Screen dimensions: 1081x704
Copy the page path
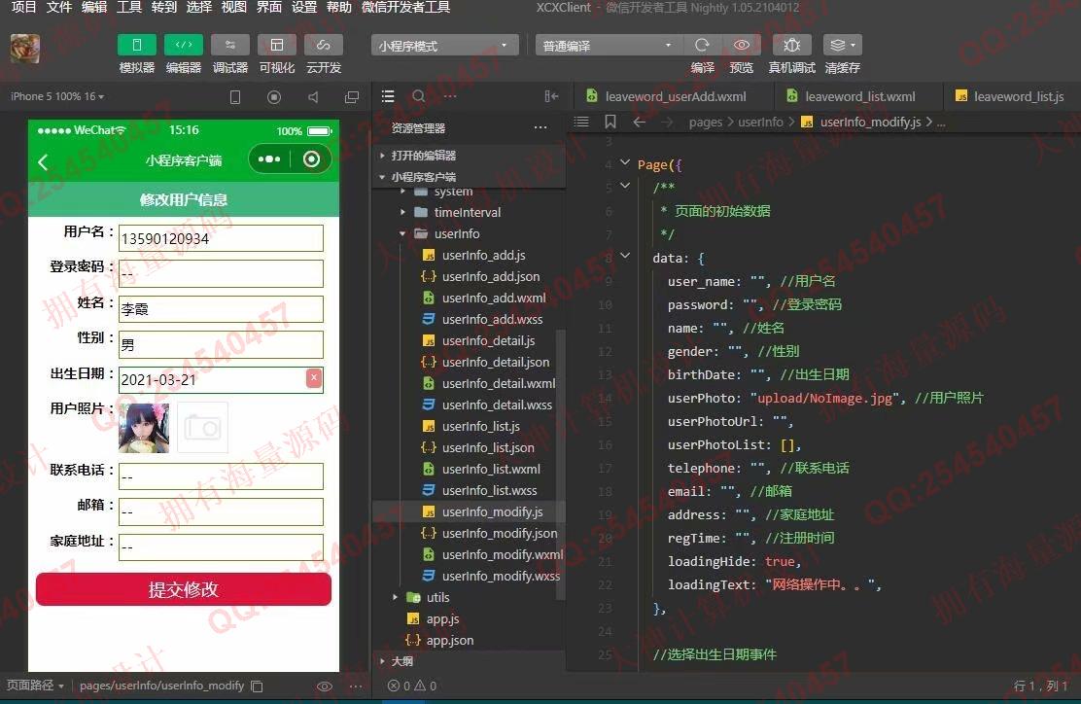(x=257, y=686)
